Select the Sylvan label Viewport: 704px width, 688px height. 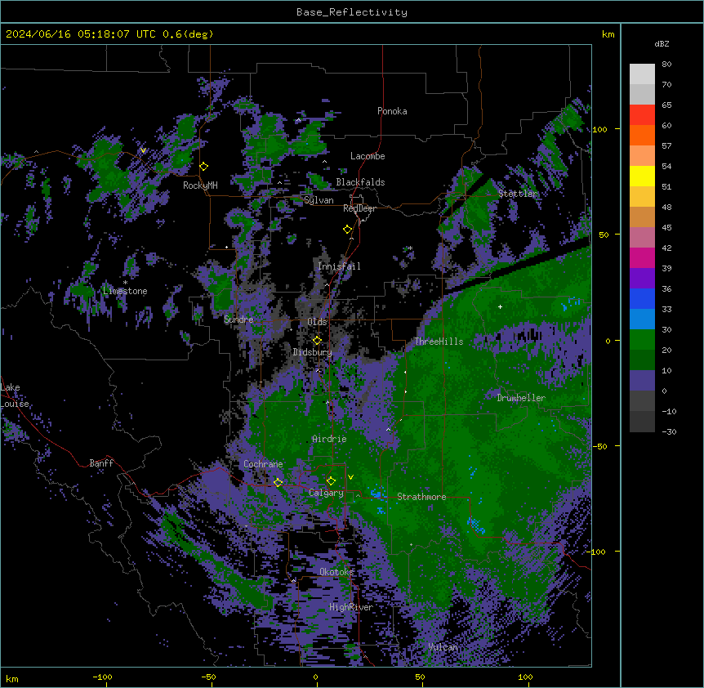click(x=319, y=200)
